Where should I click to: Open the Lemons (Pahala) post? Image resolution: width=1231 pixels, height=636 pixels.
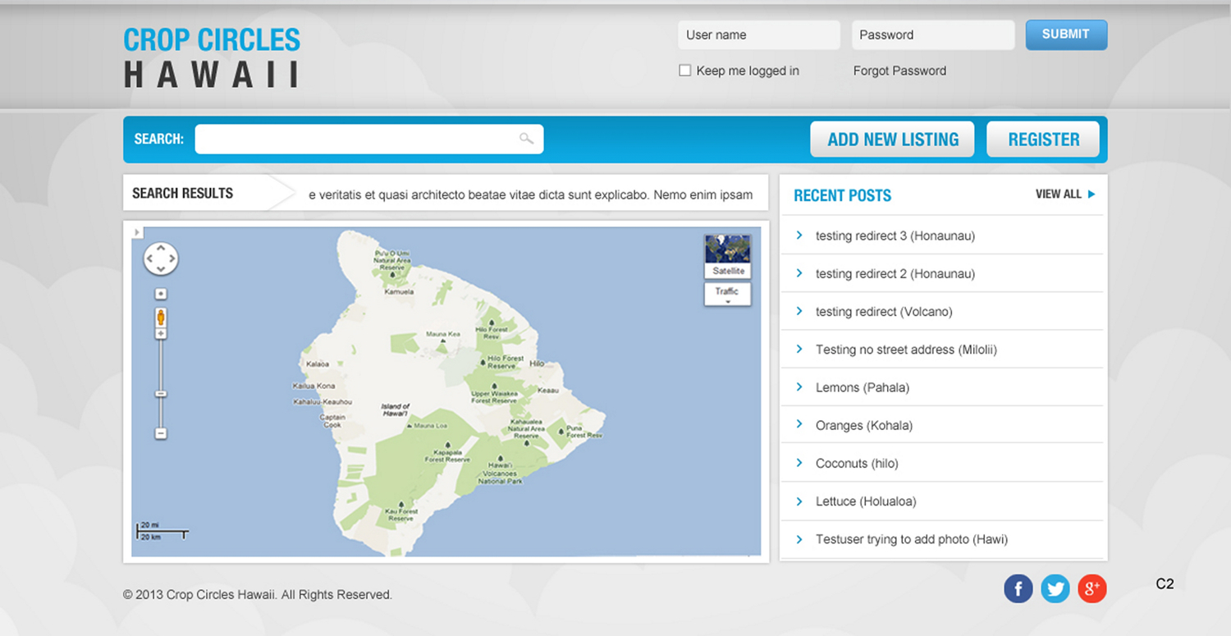862,387
